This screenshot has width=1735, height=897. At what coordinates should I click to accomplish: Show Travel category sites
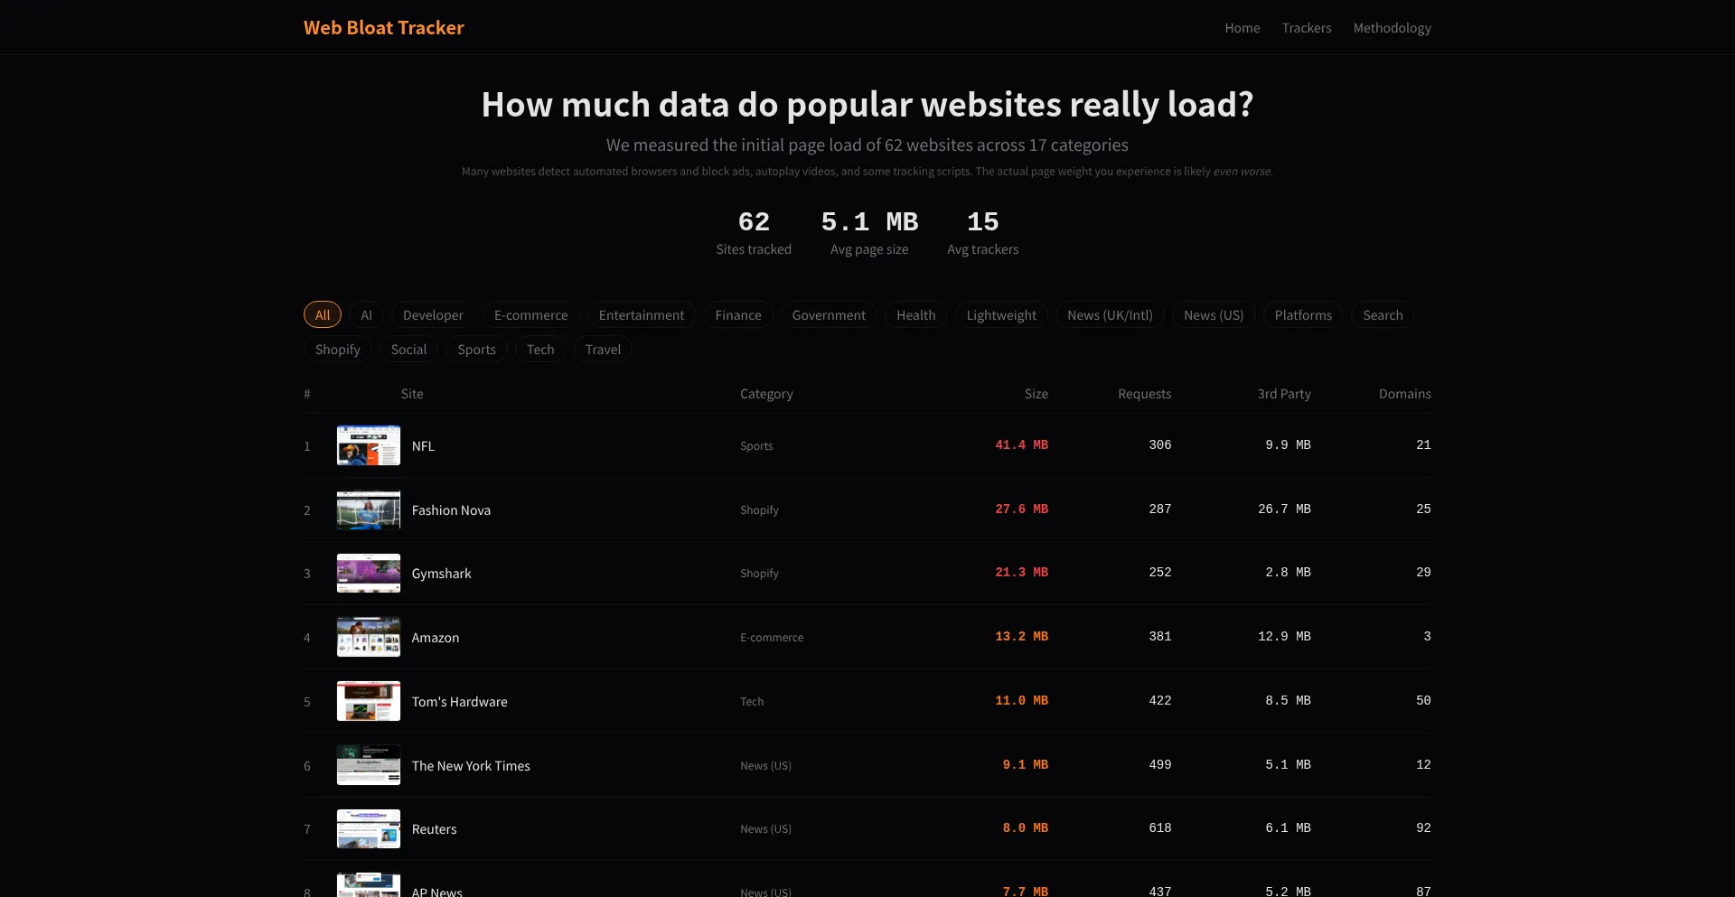[603, 349]
